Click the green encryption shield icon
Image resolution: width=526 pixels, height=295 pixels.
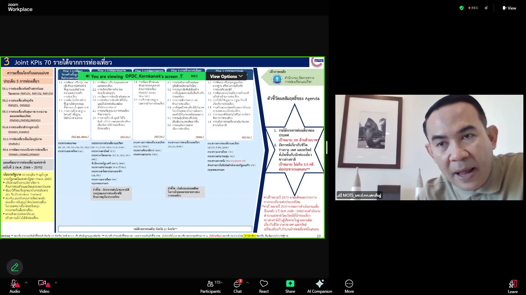[462, 8]
